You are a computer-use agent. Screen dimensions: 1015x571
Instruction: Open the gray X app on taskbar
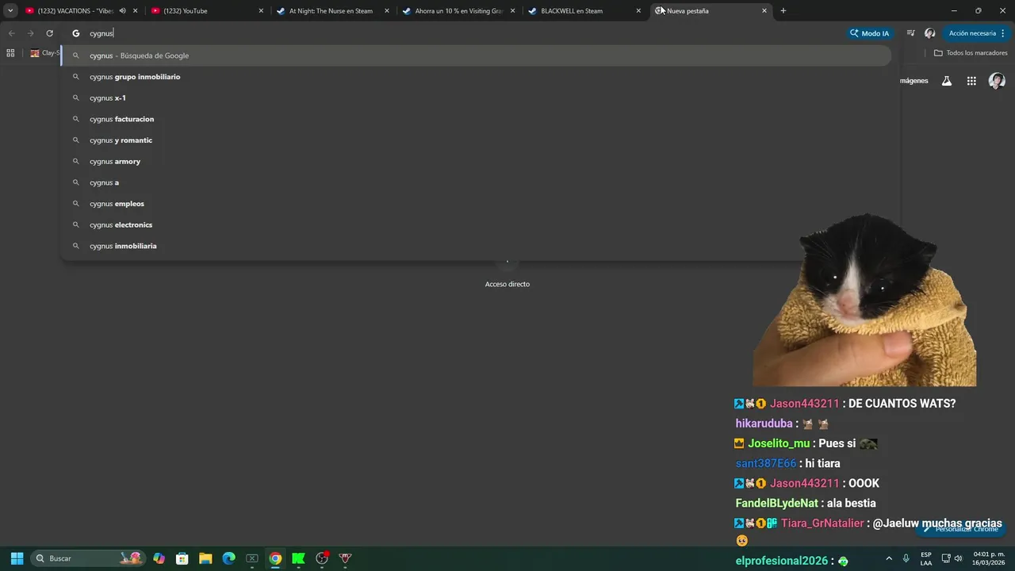(x=252, y=558)
